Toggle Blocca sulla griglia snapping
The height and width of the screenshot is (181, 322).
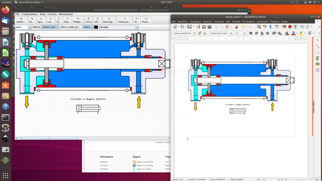coord(70,27)
